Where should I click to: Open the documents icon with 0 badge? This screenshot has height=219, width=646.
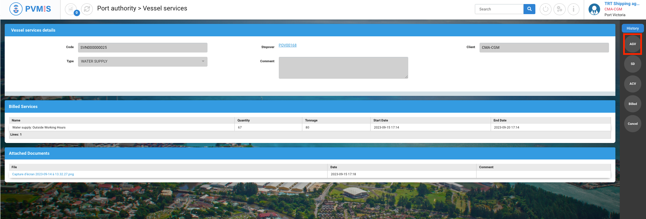point(71,9)
